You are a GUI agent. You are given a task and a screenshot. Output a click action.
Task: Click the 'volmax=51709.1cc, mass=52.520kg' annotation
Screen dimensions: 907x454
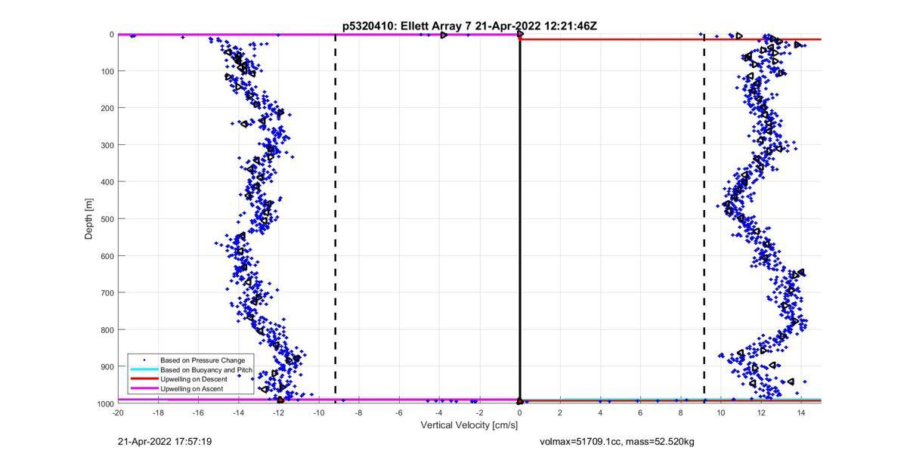tap(617, 441)
